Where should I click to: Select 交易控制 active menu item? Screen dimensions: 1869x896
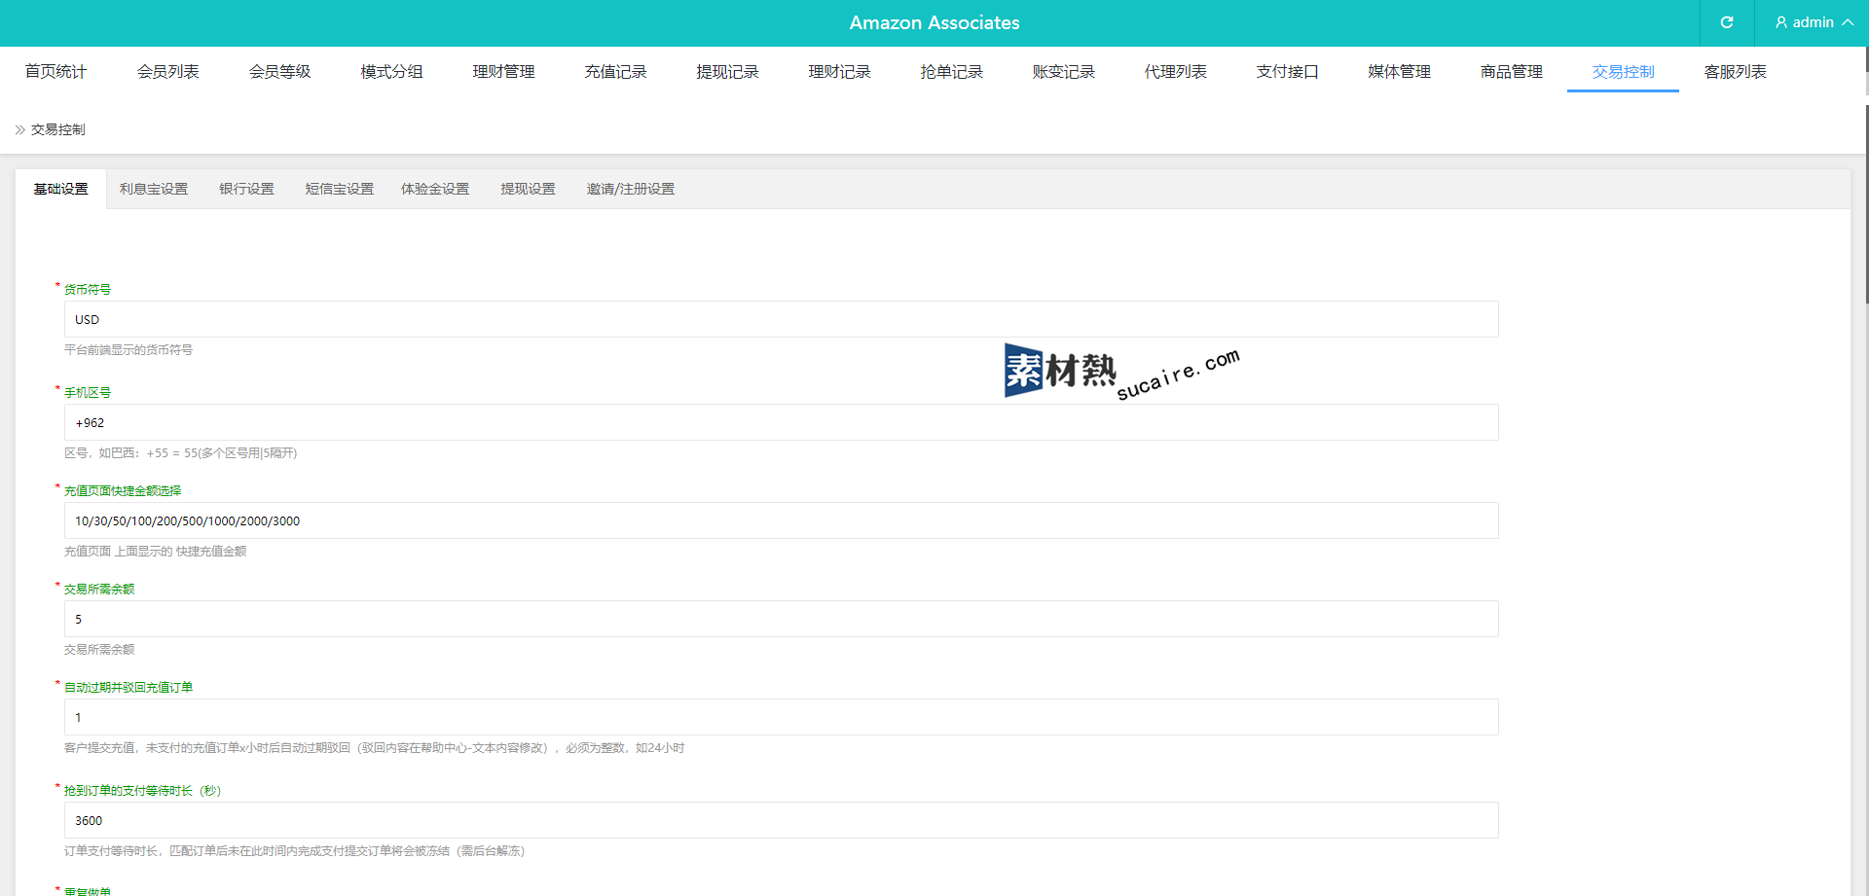pos(1623,71)
